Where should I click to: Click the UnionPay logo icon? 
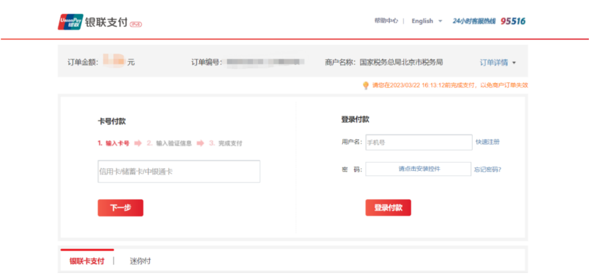pyautogui.click(x=71, y=22)
